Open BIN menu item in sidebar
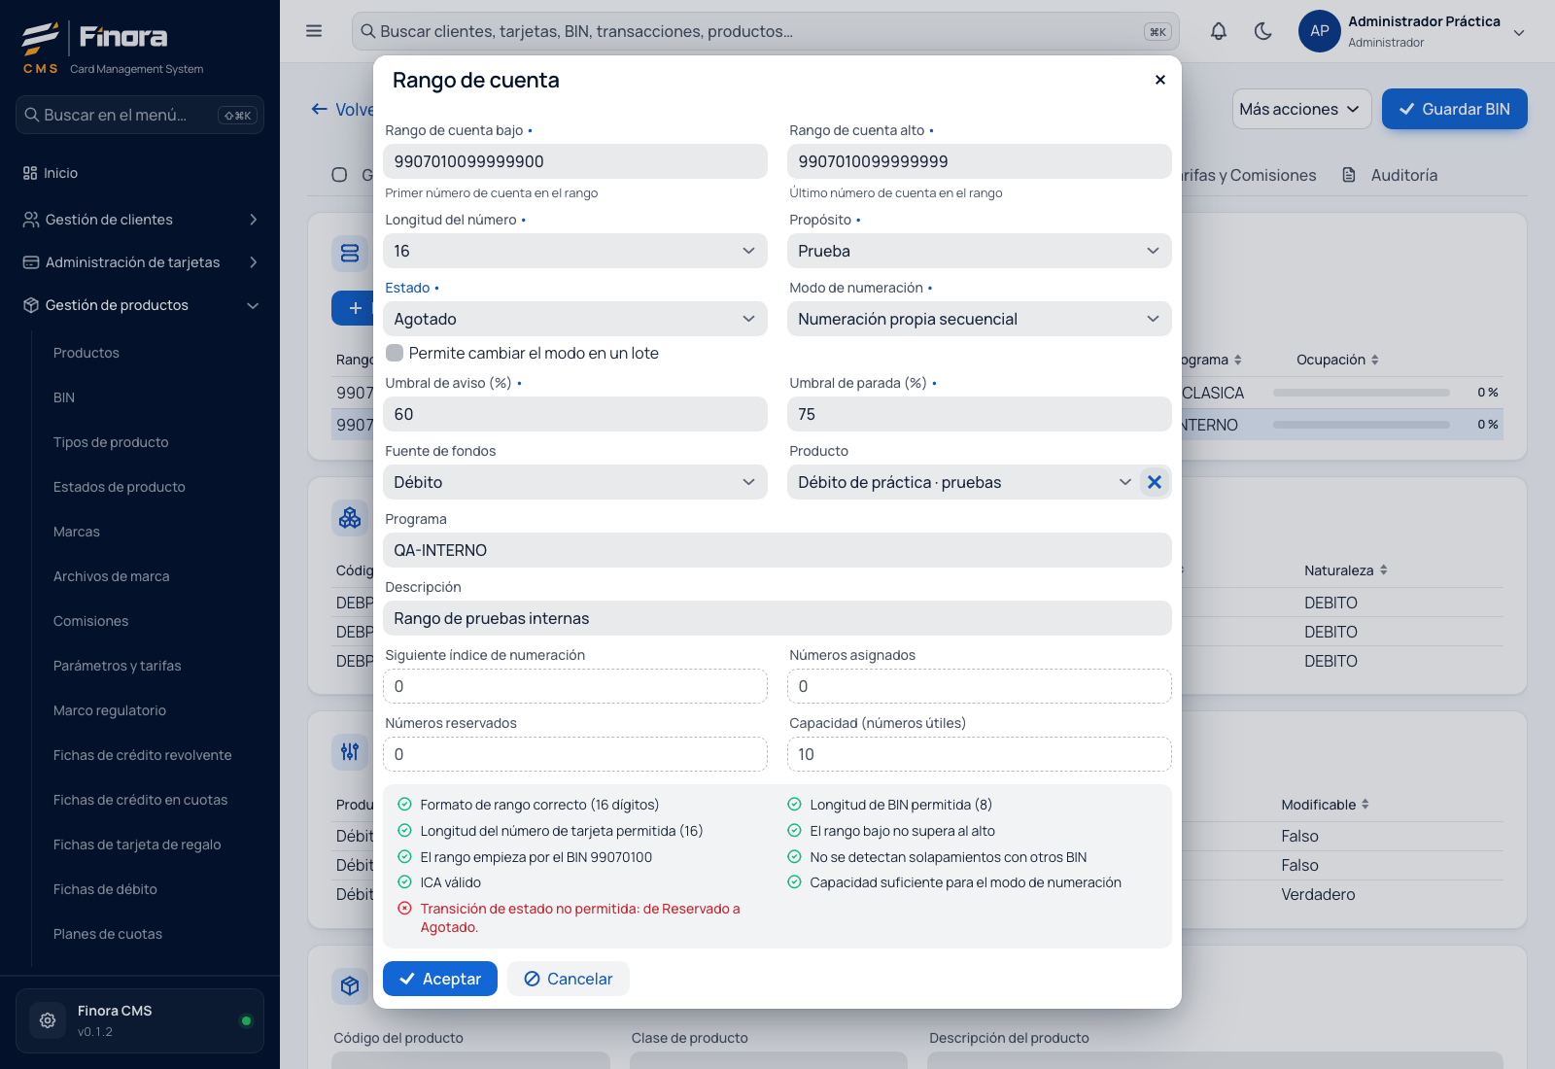 [64, 397]
